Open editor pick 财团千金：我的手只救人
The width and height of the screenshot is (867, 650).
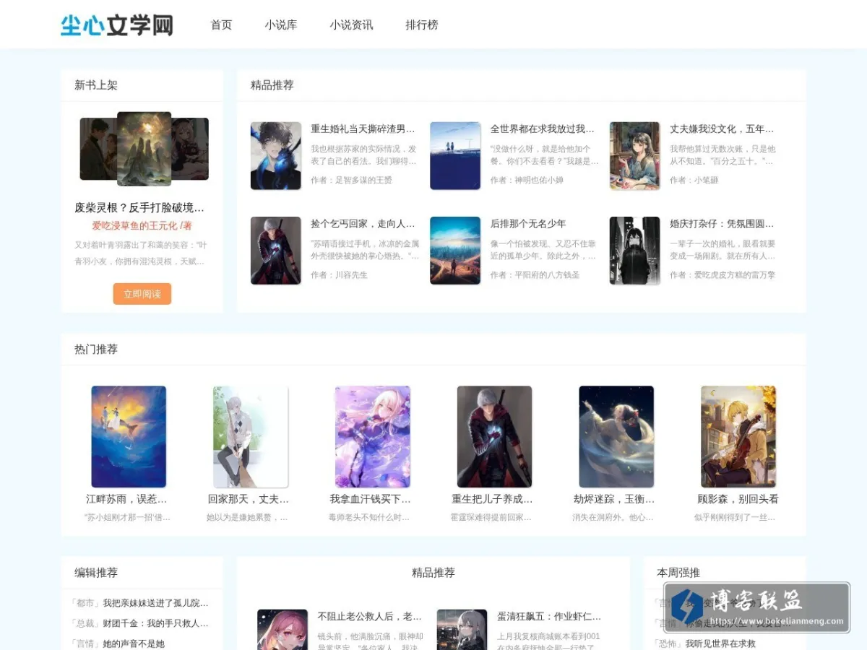point(155,623)
